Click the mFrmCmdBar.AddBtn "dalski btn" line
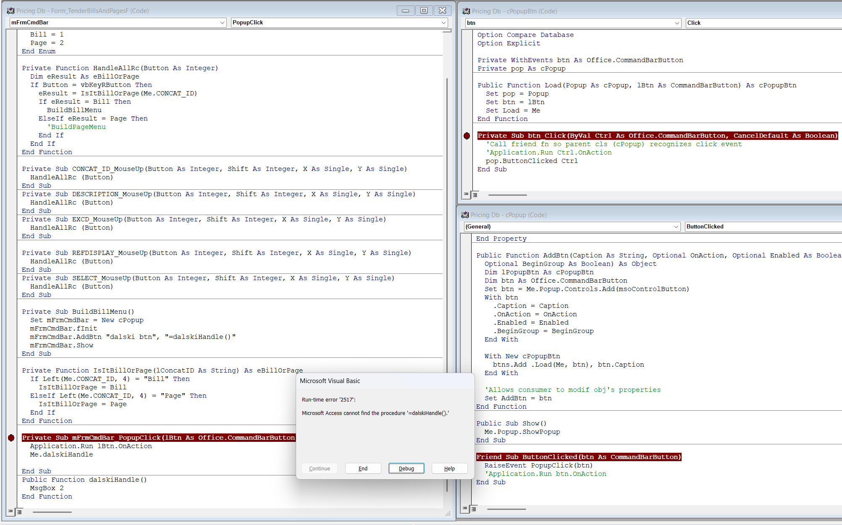The height and width of the screenshot is (525, 842). pos(133,337)
